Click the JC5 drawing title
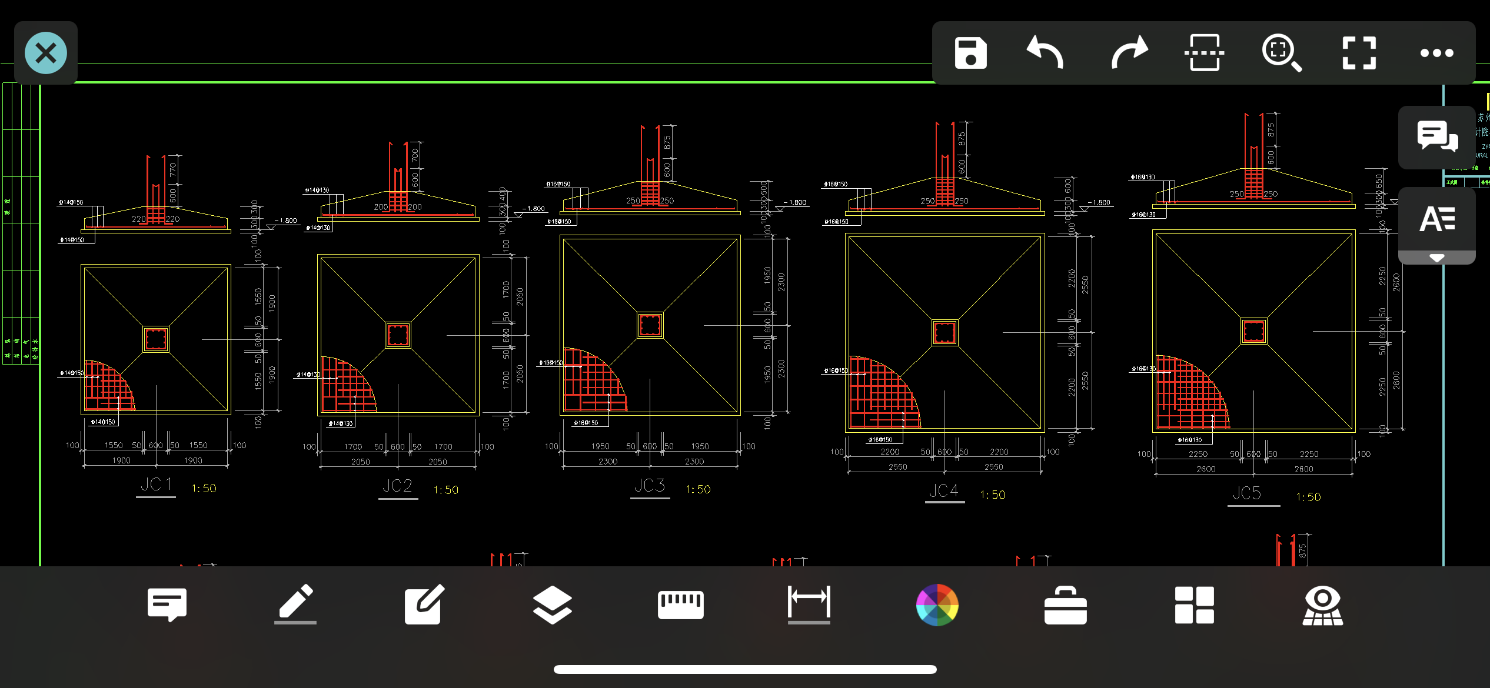The width and height of the screenshot is (1490, 688). point(1247,493)
